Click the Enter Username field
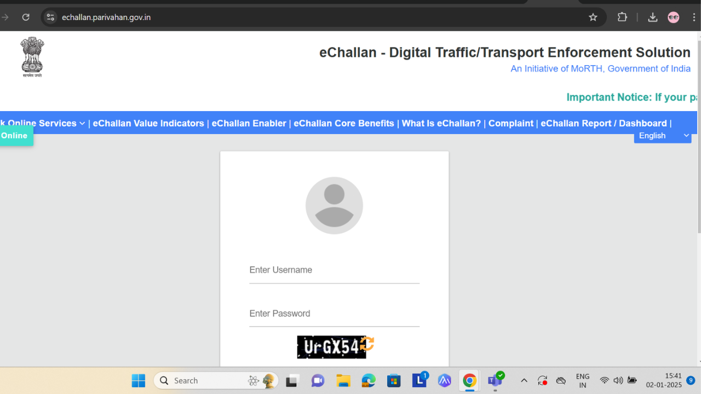701x394 pixels. click(334, 270)
